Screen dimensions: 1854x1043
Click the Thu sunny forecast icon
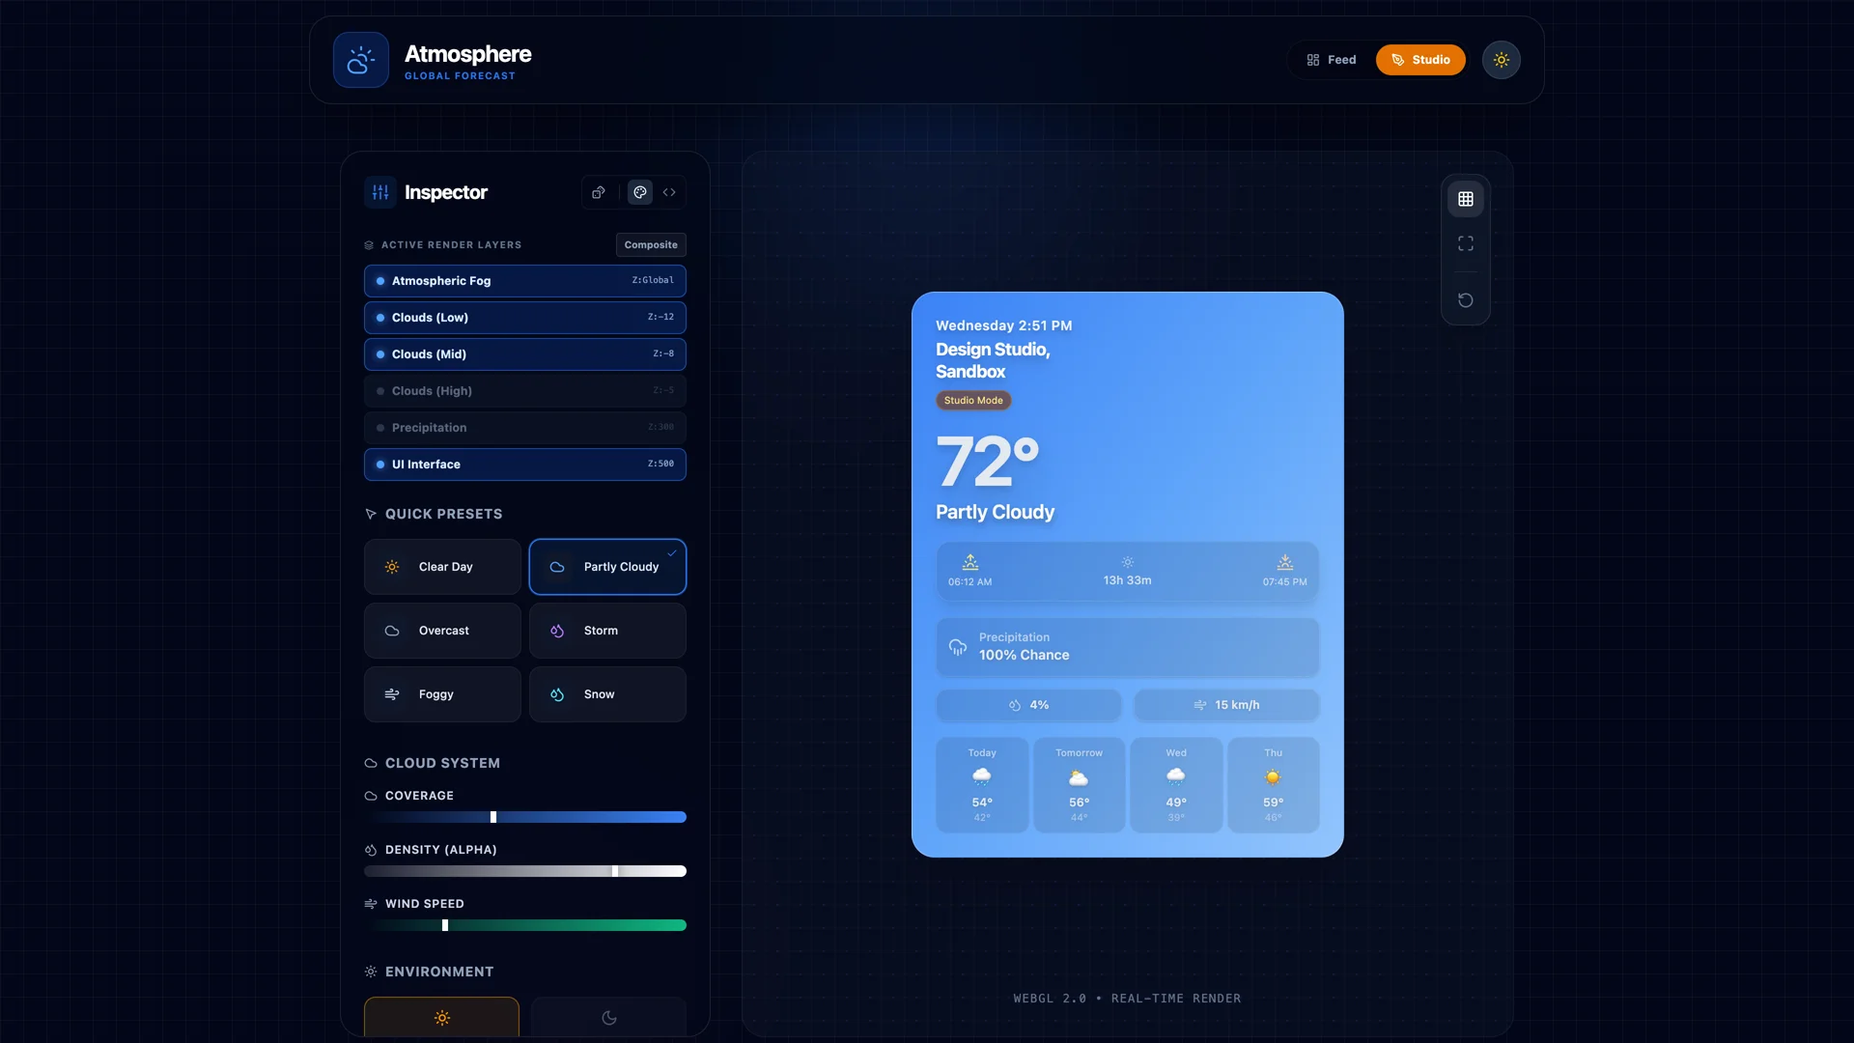pyautogui.click(x=1273, y=777)
